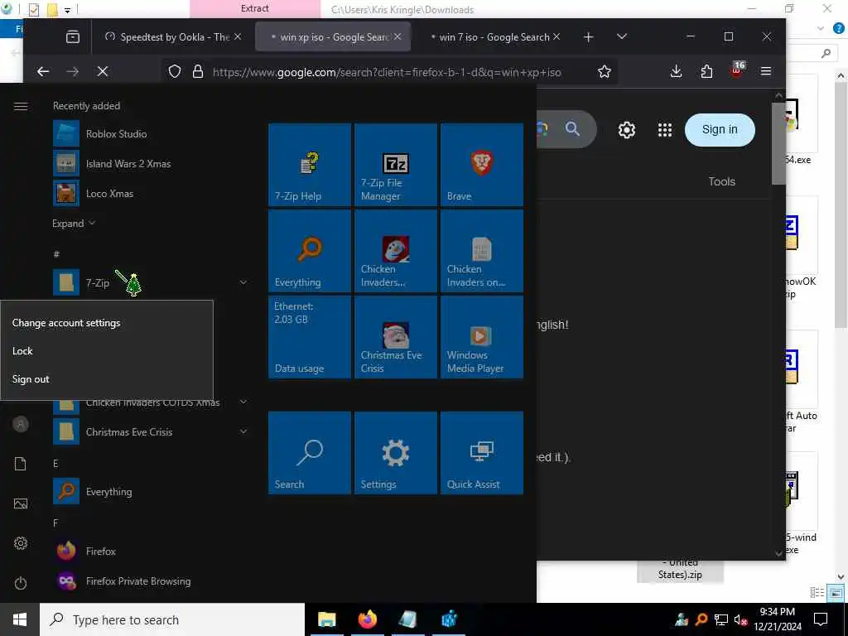Bookmark this page with the star icon
The height and width of the screenshot is (636, 848).
(x=604, y=71)
